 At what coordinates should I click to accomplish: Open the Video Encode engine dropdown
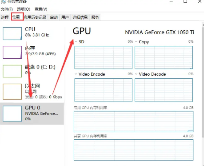76,74
